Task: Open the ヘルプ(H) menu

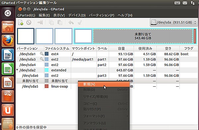Action: pyautogui.click(x=125, y=15)
